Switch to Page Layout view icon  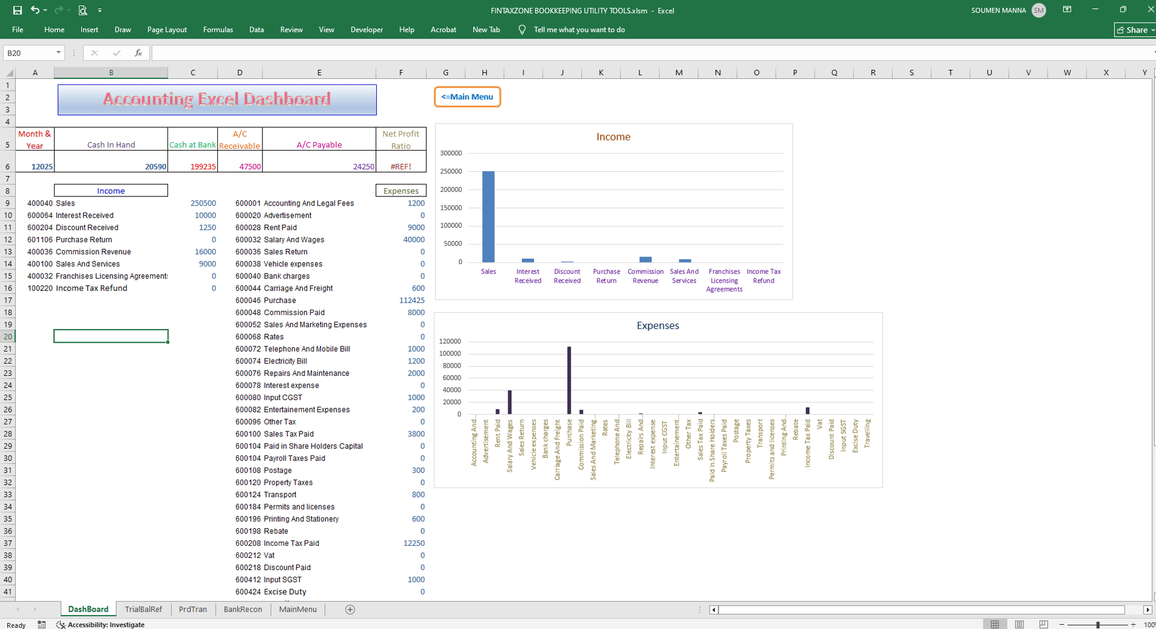point(1019,625)
